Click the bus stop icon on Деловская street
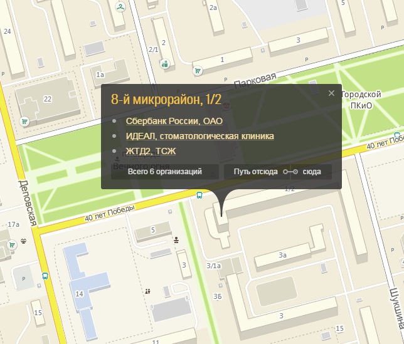The image size is (404, 344). coord(45,276)
